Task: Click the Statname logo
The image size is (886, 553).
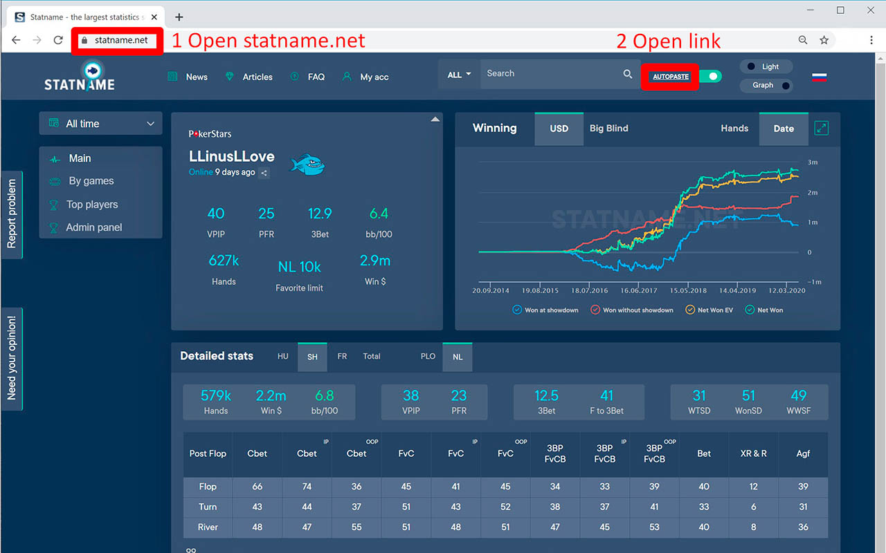Action: point(80,76)
